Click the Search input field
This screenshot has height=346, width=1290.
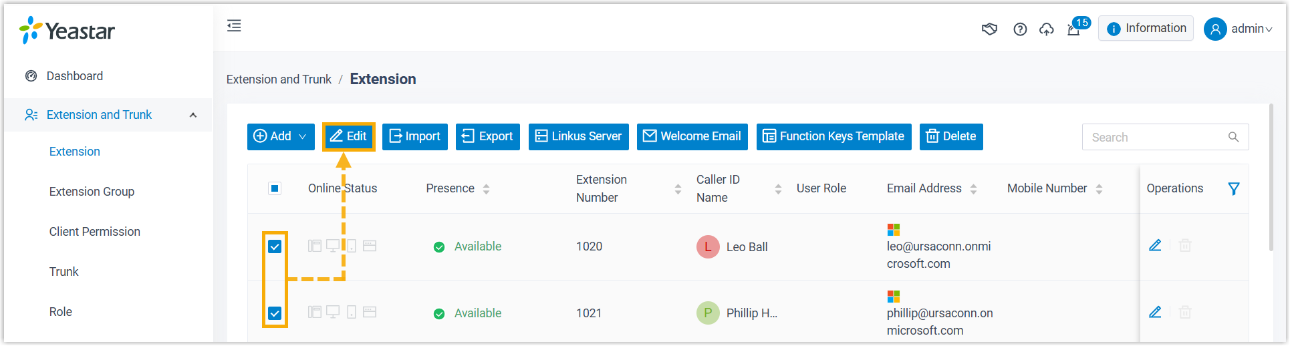[1153, 137]
